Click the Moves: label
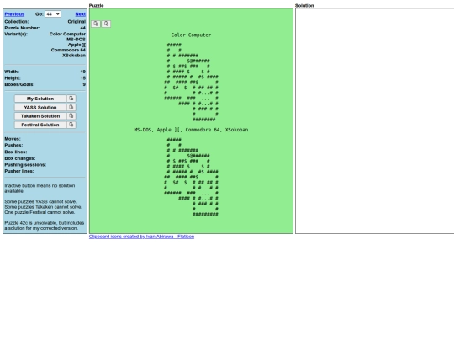 13,139
